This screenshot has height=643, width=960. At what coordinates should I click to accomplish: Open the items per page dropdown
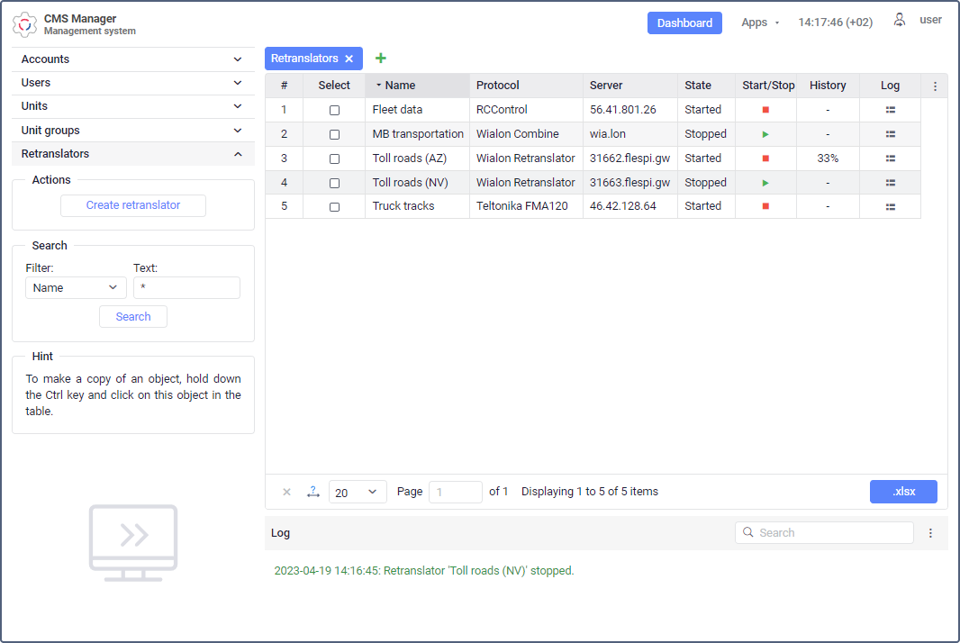coord(358,492)
